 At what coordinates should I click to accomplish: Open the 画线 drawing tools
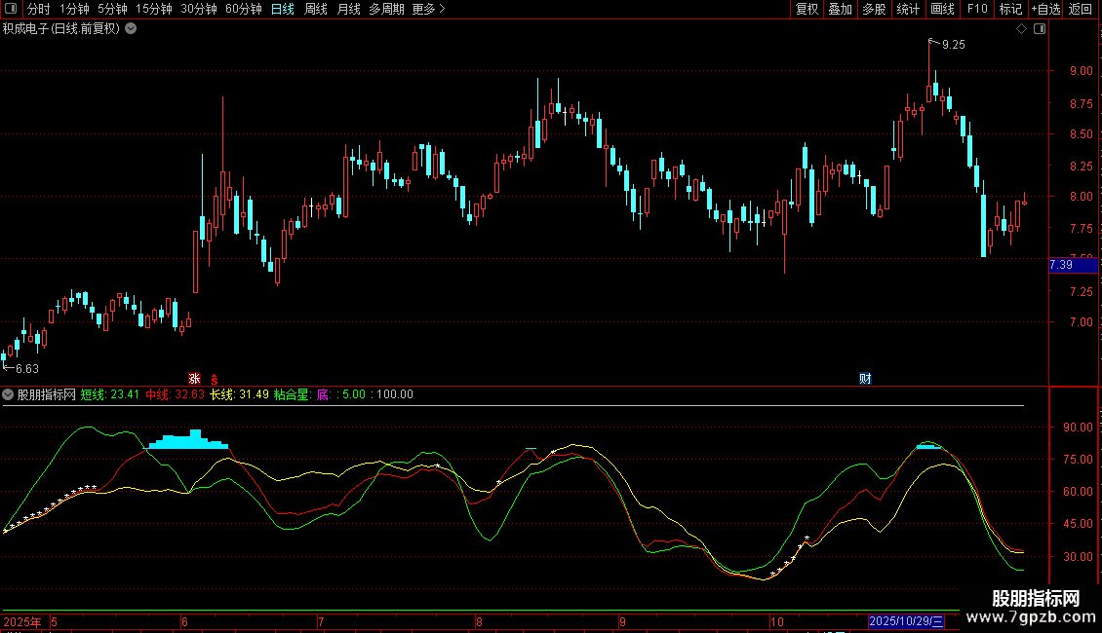point(942,9)
